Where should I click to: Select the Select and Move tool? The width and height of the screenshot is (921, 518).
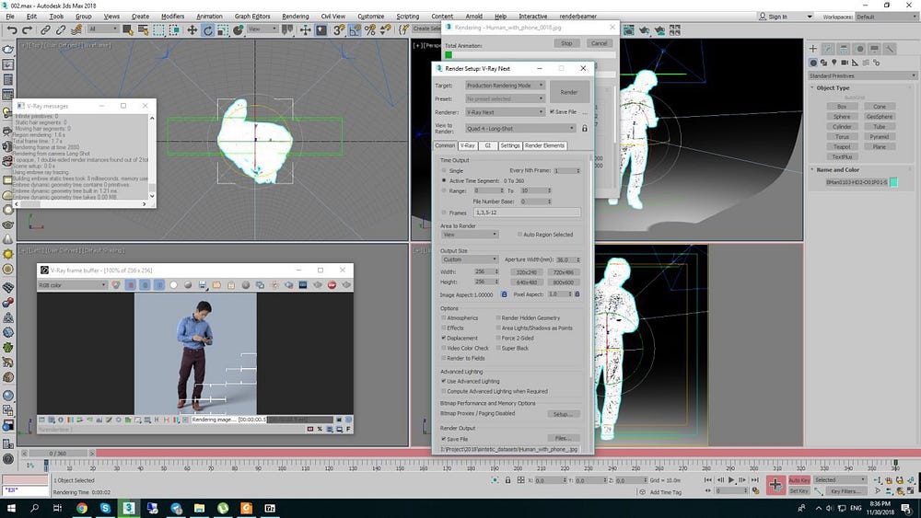192,30
